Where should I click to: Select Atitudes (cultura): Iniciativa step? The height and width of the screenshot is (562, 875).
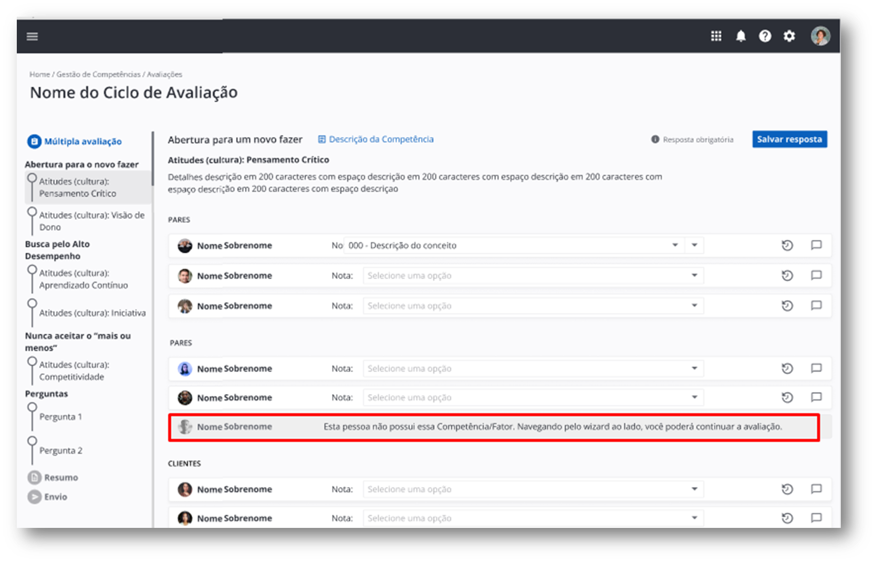click(92, 313)
